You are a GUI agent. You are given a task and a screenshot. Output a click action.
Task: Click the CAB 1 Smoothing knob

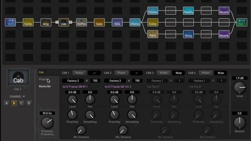point(90,115)
